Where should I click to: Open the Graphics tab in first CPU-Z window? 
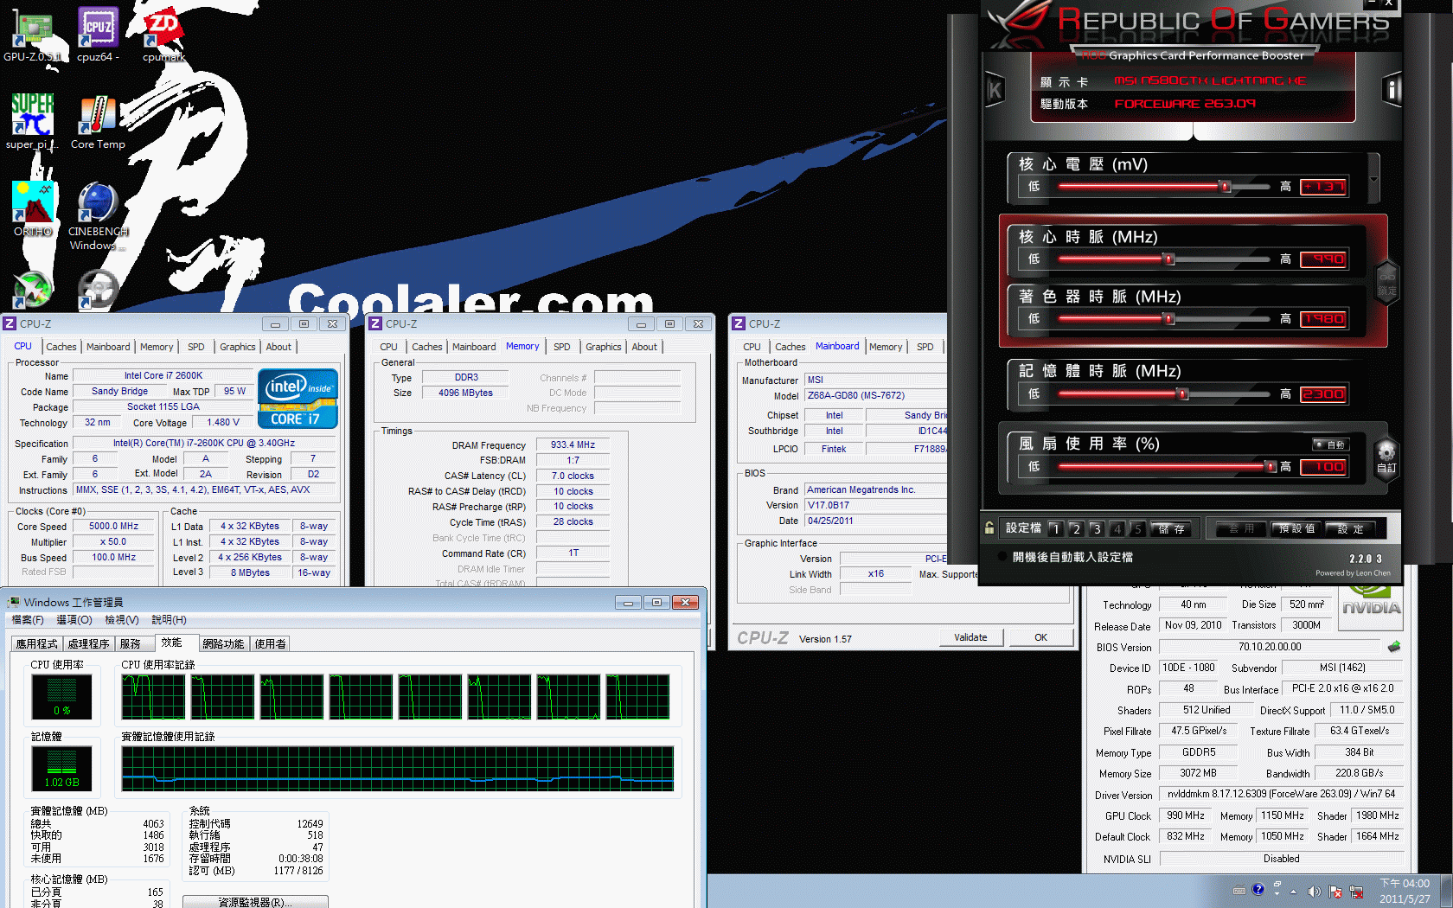tap(238, 347)
